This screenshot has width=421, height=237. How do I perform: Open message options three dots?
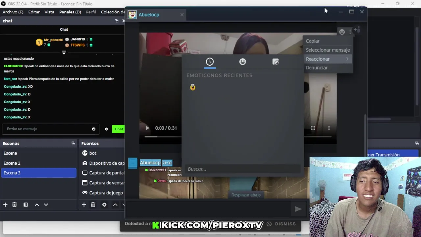pos(350,32)
